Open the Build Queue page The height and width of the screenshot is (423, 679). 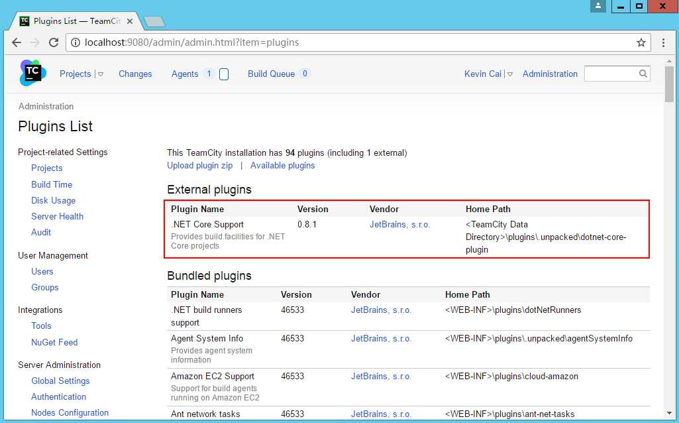[x=271, y=74]
